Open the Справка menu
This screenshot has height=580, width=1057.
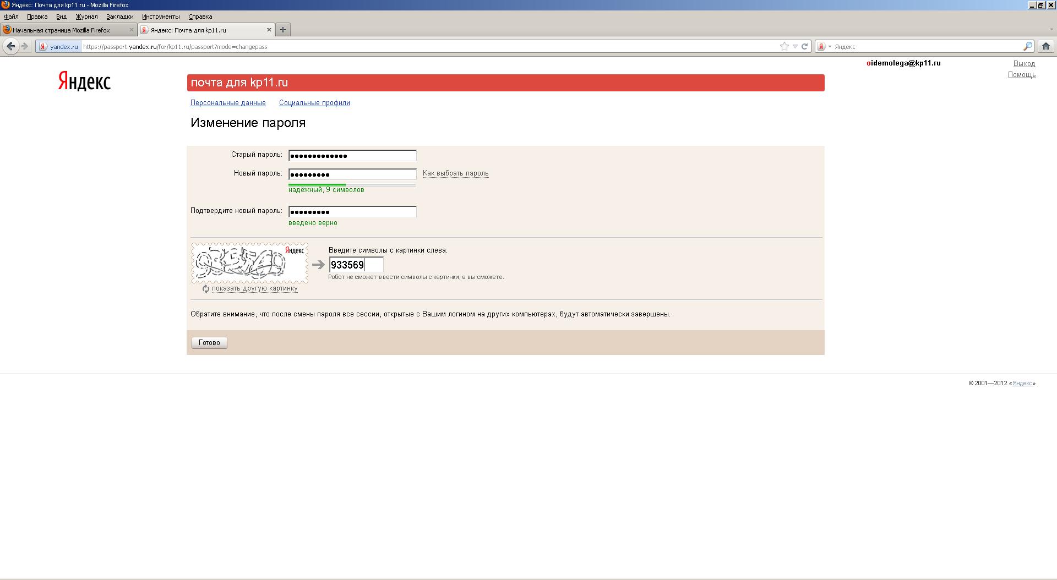click(x=200, y=17)
